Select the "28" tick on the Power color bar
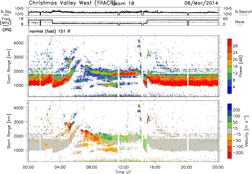Screen dimensions: 252x174 tap(235, 46)
